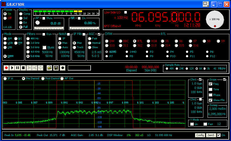Image resolution: width=231 pixels, height=141 pixels.
Task: Switch spectrum view to Post Demod
Action: (x=43, y=78)
